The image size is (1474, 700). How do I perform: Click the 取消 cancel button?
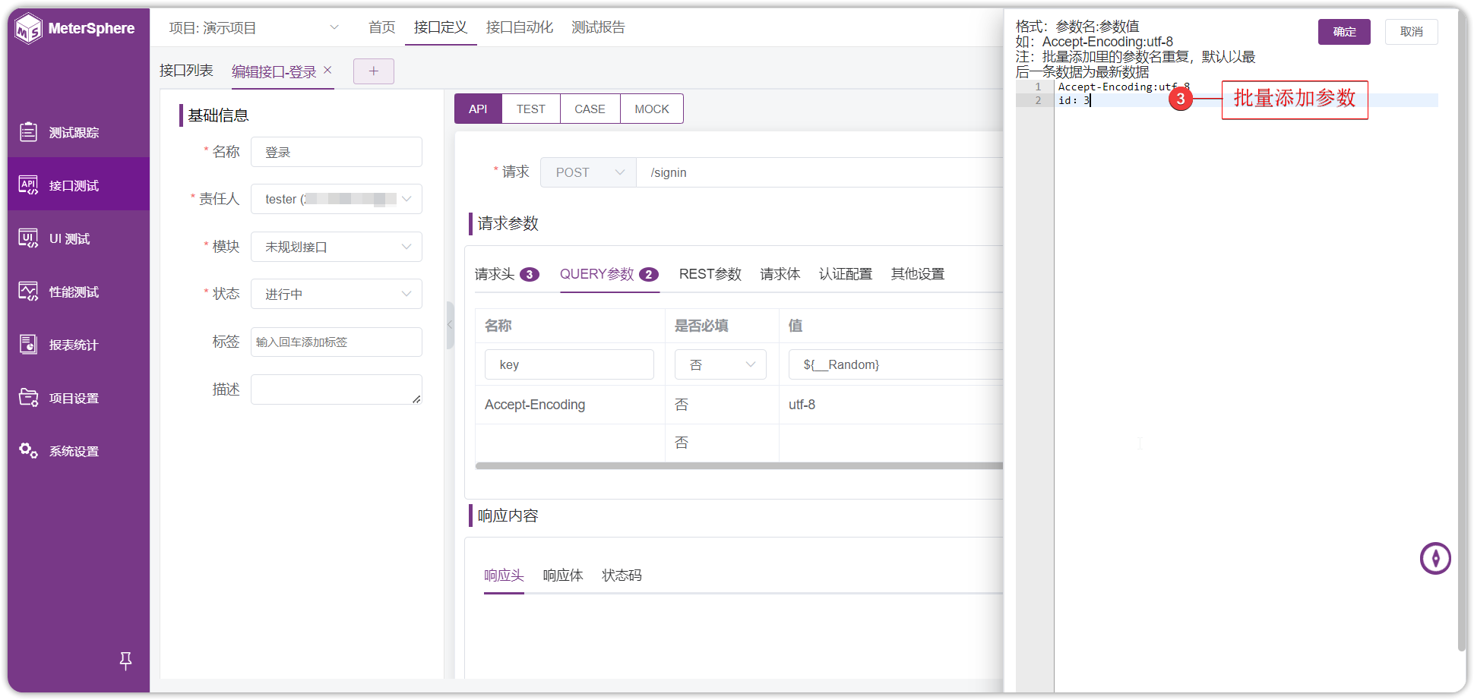click(x=1411, y=32)
